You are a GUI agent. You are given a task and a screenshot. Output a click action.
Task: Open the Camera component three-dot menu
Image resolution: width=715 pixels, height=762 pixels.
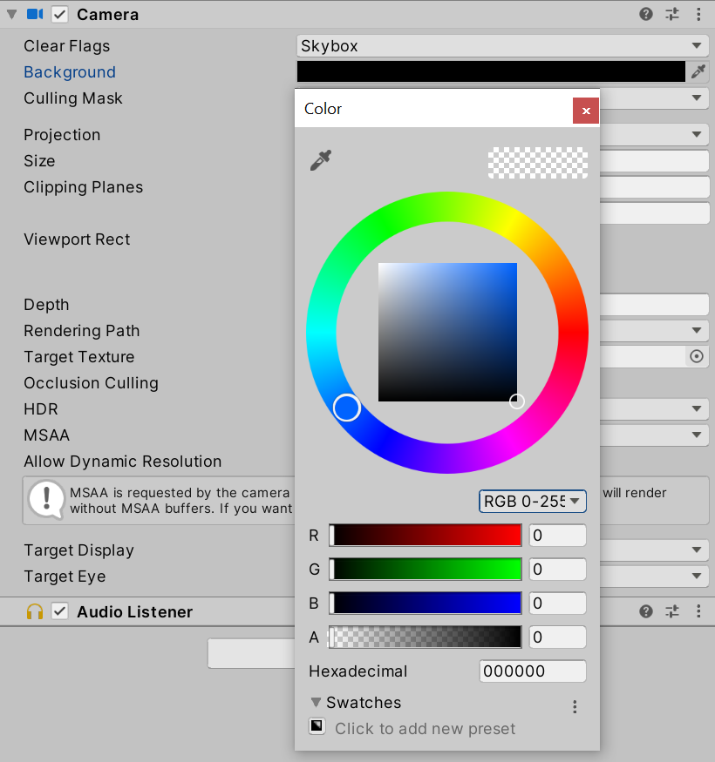pyautogui.click(x=698, y=14)
